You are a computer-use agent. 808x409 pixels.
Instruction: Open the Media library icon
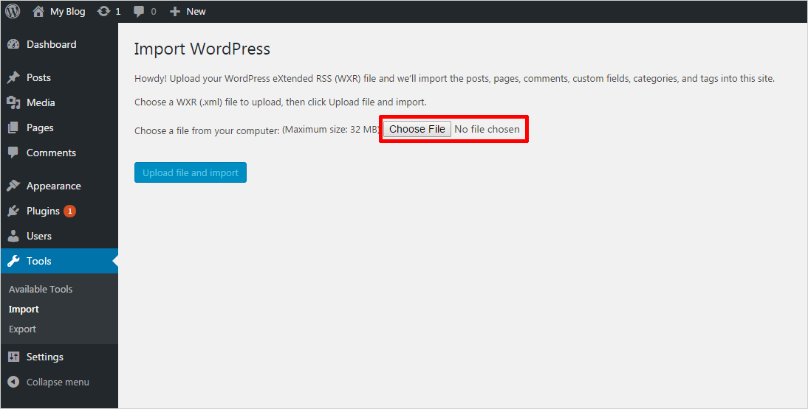click(x=13, y=102)
